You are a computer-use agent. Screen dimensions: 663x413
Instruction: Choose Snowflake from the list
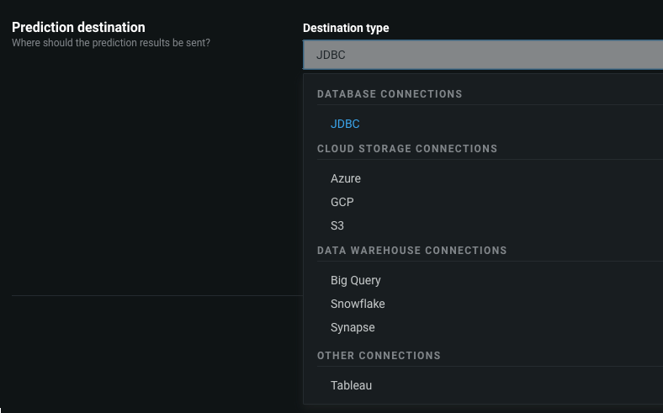(358, 304)
